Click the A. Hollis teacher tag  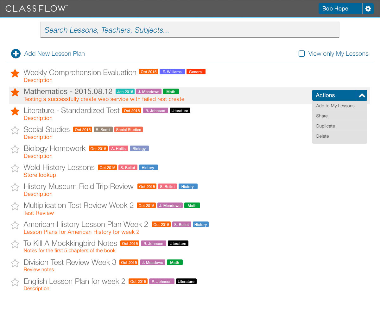[x=118, y=149]
